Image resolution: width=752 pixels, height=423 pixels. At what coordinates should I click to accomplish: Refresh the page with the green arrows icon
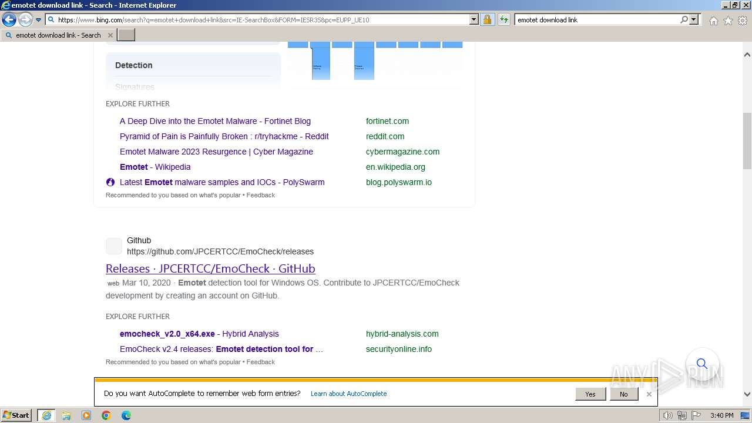click(504, 19)
